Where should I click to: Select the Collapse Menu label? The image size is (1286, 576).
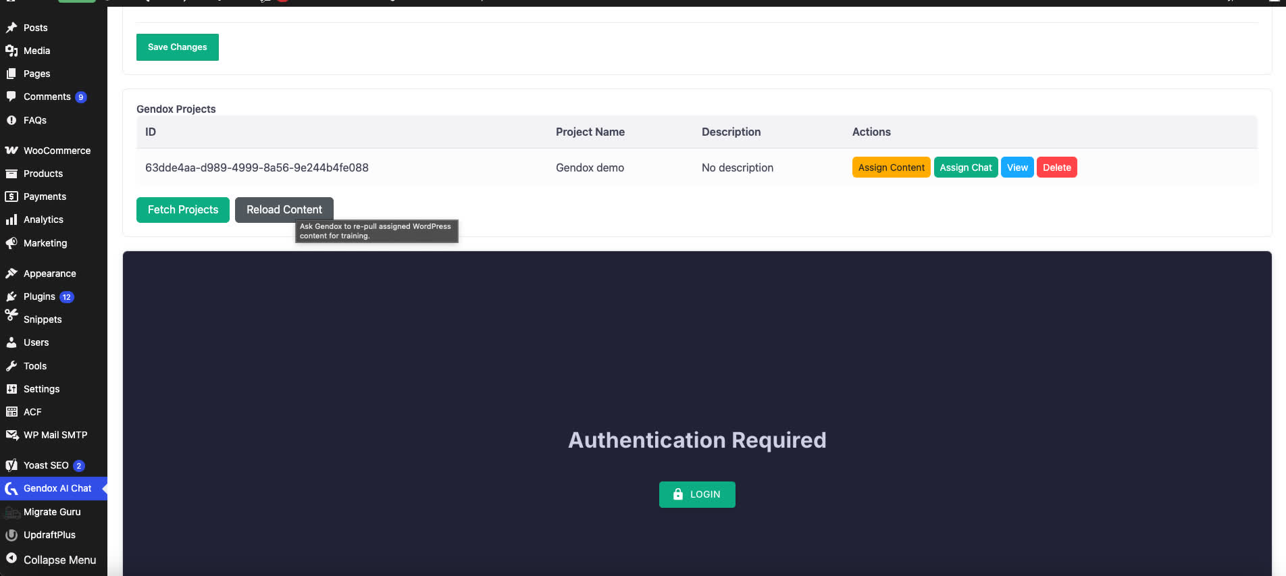coord(59,560)
